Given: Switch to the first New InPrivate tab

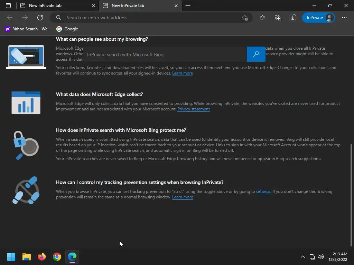Looking at the screenshot, I should [x=57, y=6].
